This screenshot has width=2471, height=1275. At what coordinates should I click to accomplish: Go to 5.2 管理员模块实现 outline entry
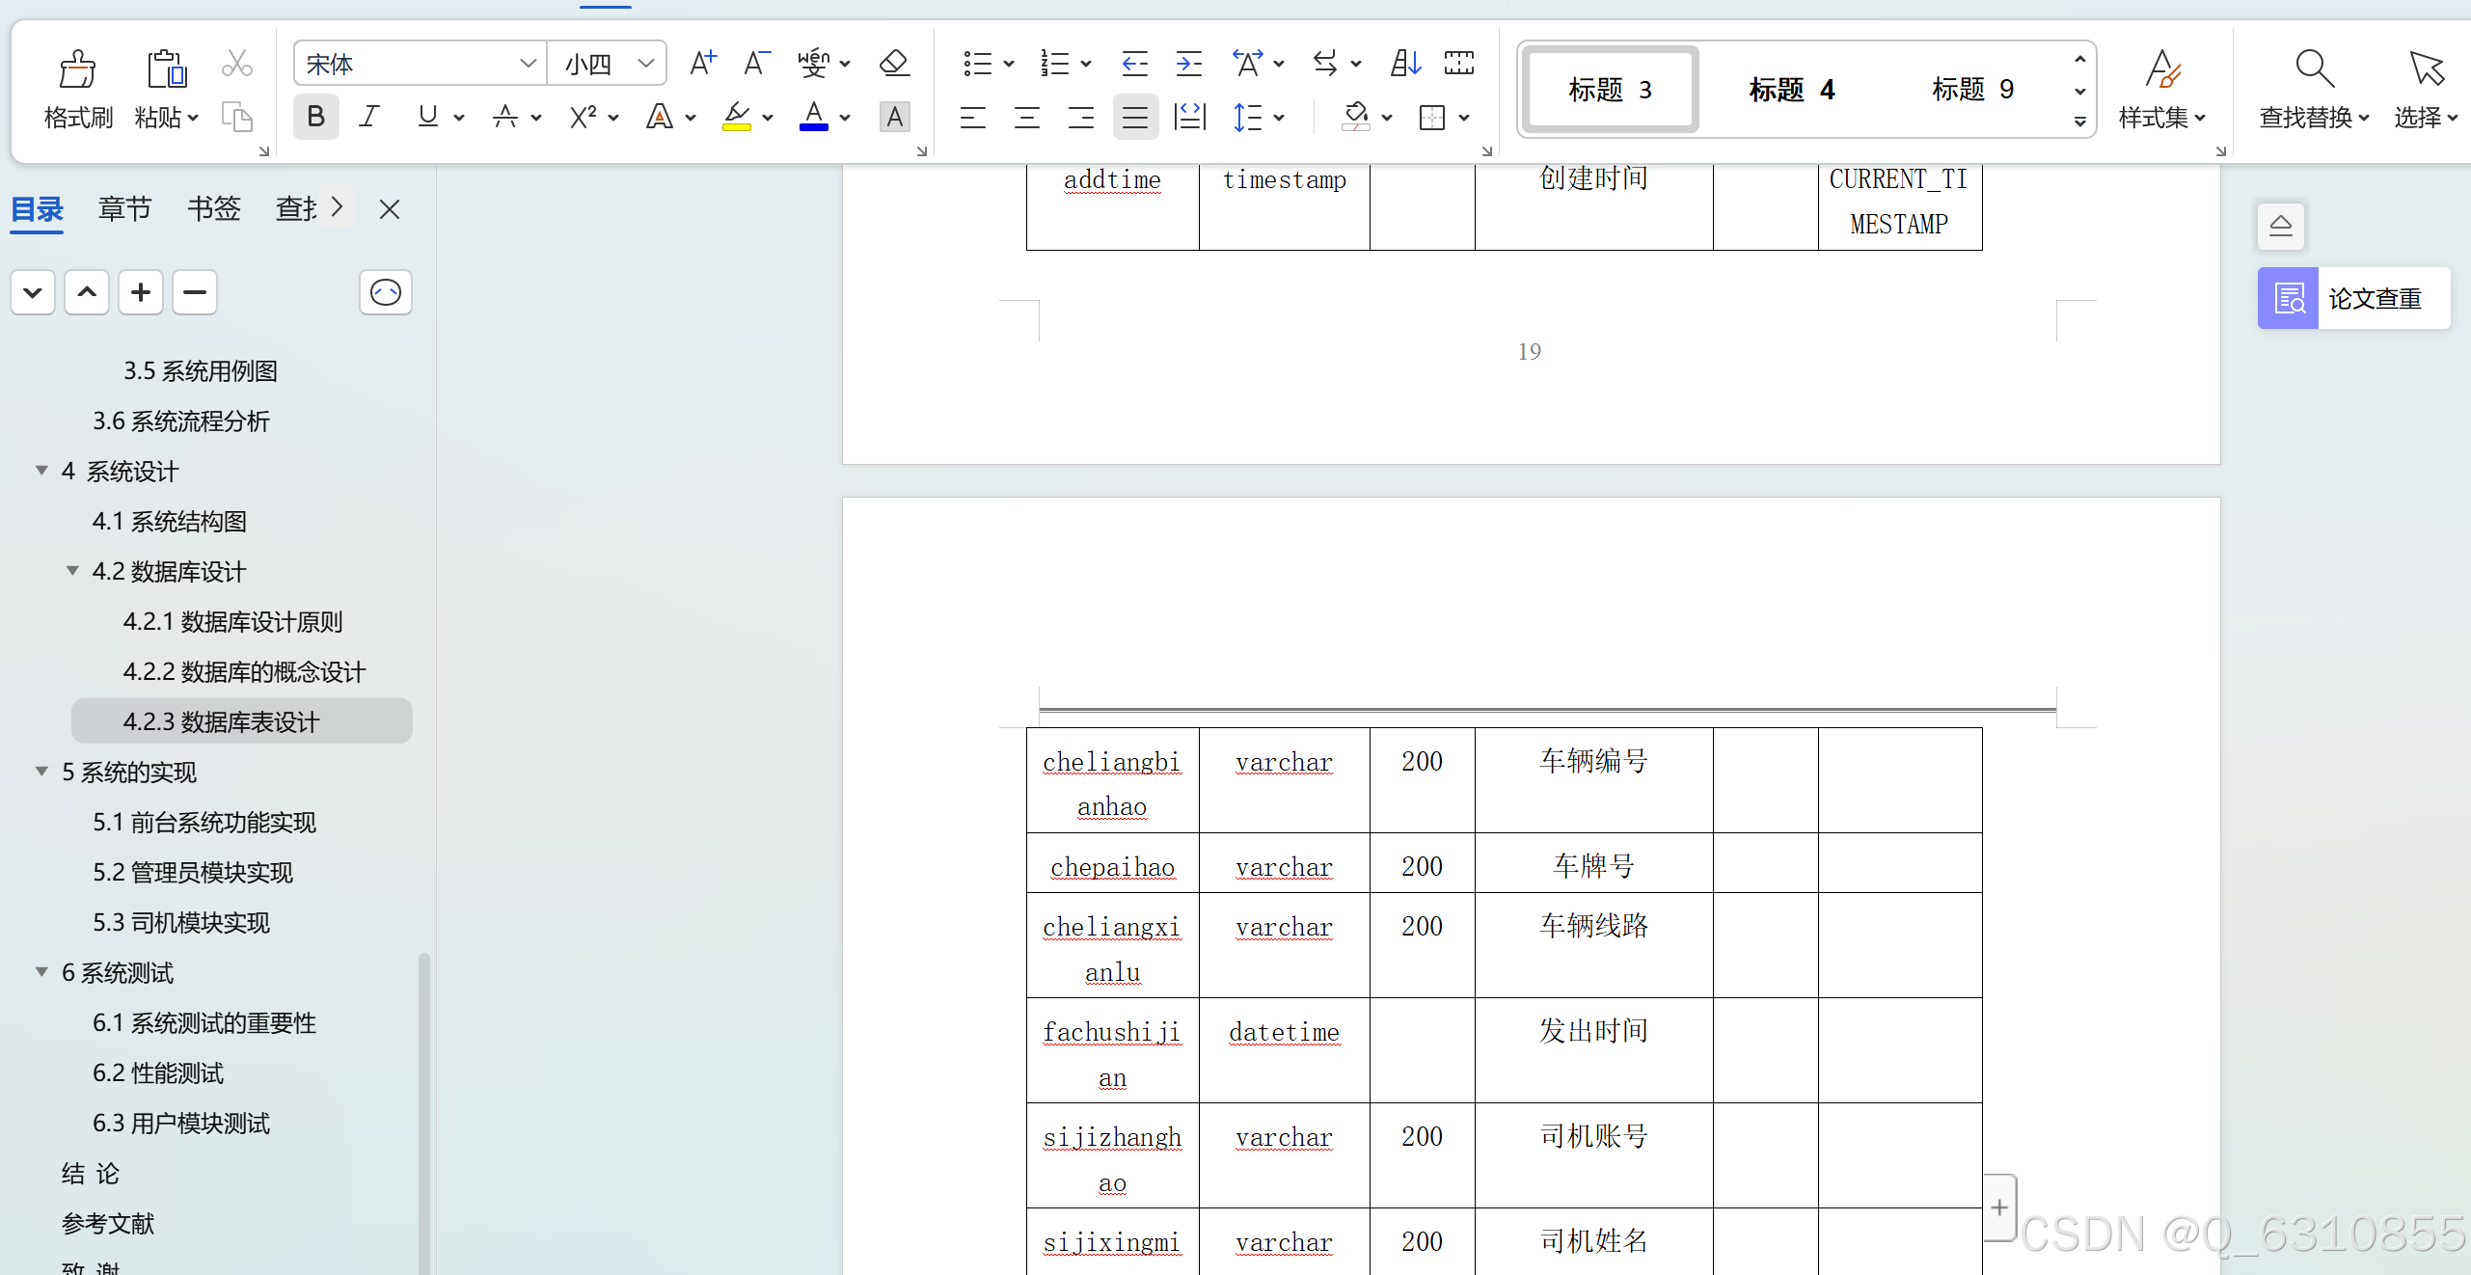[192, 872]
